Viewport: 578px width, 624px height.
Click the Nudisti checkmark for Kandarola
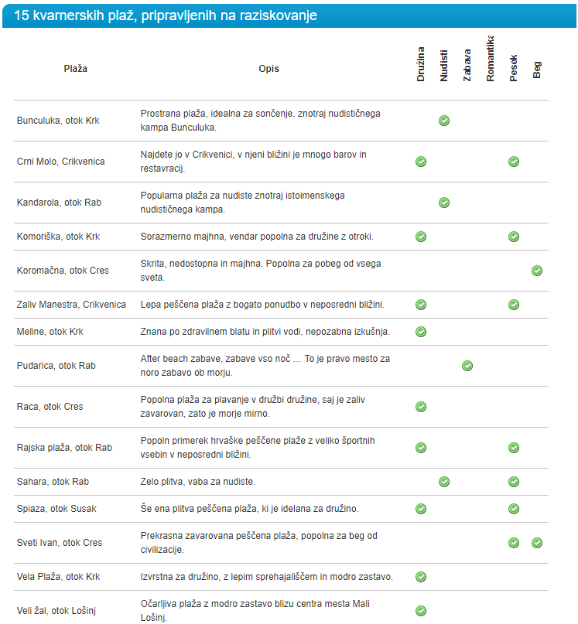coord(444,203)
